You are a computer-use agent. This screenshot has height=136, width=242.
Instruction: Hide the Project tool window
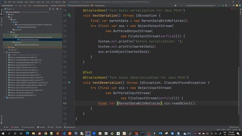(60, 9)
